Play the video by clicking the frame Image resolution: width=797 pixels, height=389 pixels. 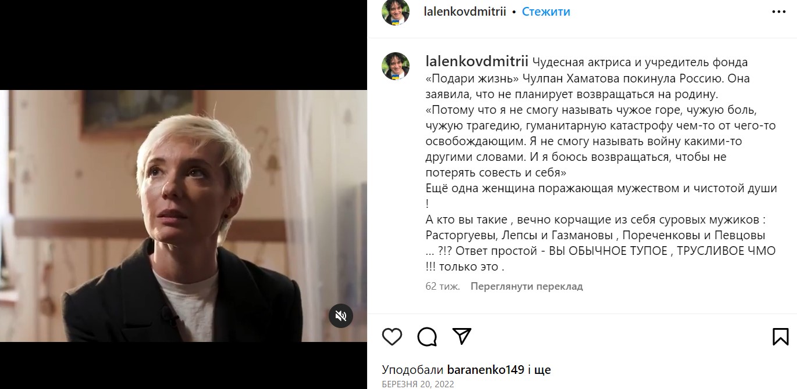[183, 216]
